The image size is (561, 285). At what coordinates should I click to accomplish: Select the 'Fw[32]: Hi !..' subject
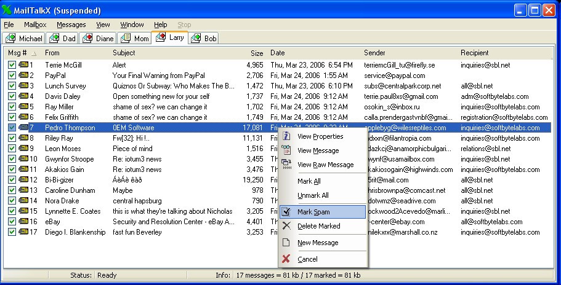[131, 138]
